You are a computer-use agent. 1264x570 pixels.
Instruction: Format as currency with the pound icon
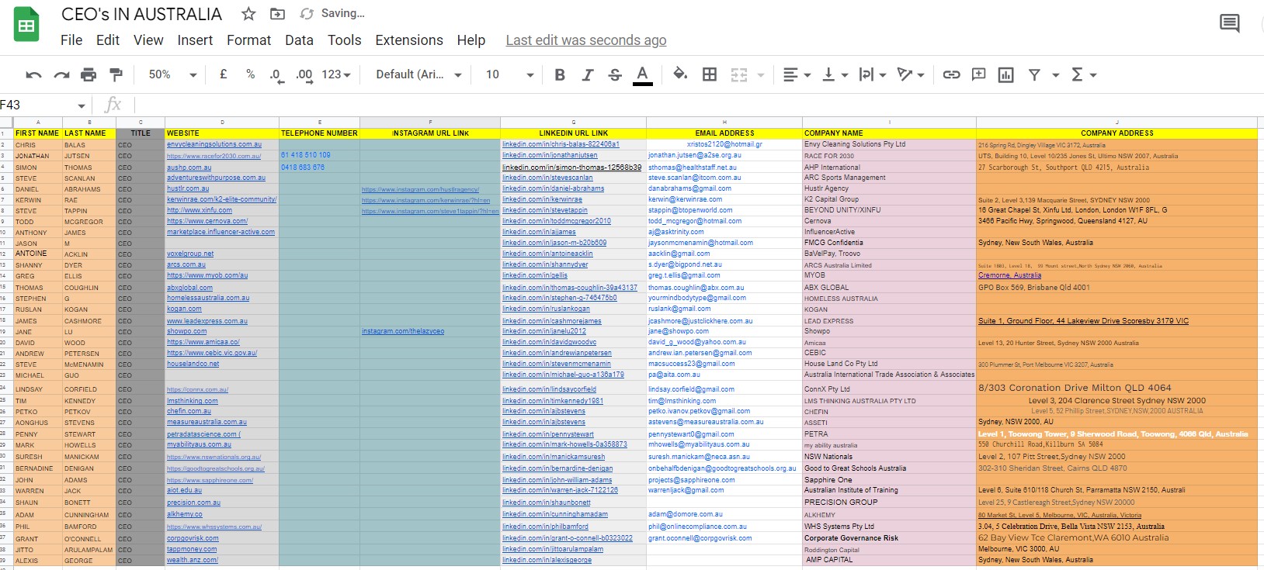pos(224,74)
